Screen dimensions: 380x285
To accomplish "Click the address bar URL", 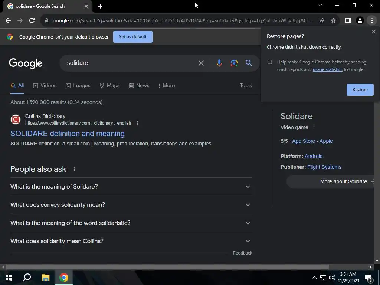I will coord(182,21).
